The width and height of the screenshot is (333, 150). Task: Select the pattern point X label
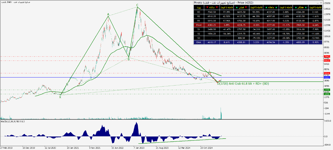[x=60, y=97]
